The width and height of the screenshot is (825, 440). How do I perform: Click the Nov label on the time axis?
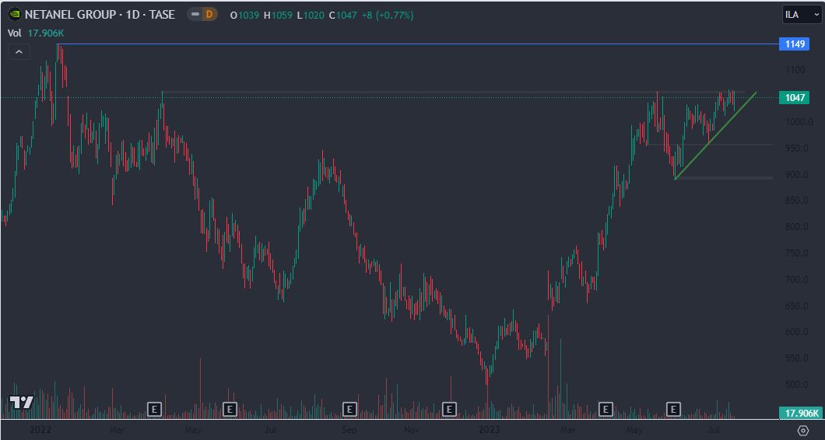coord(413,430)
